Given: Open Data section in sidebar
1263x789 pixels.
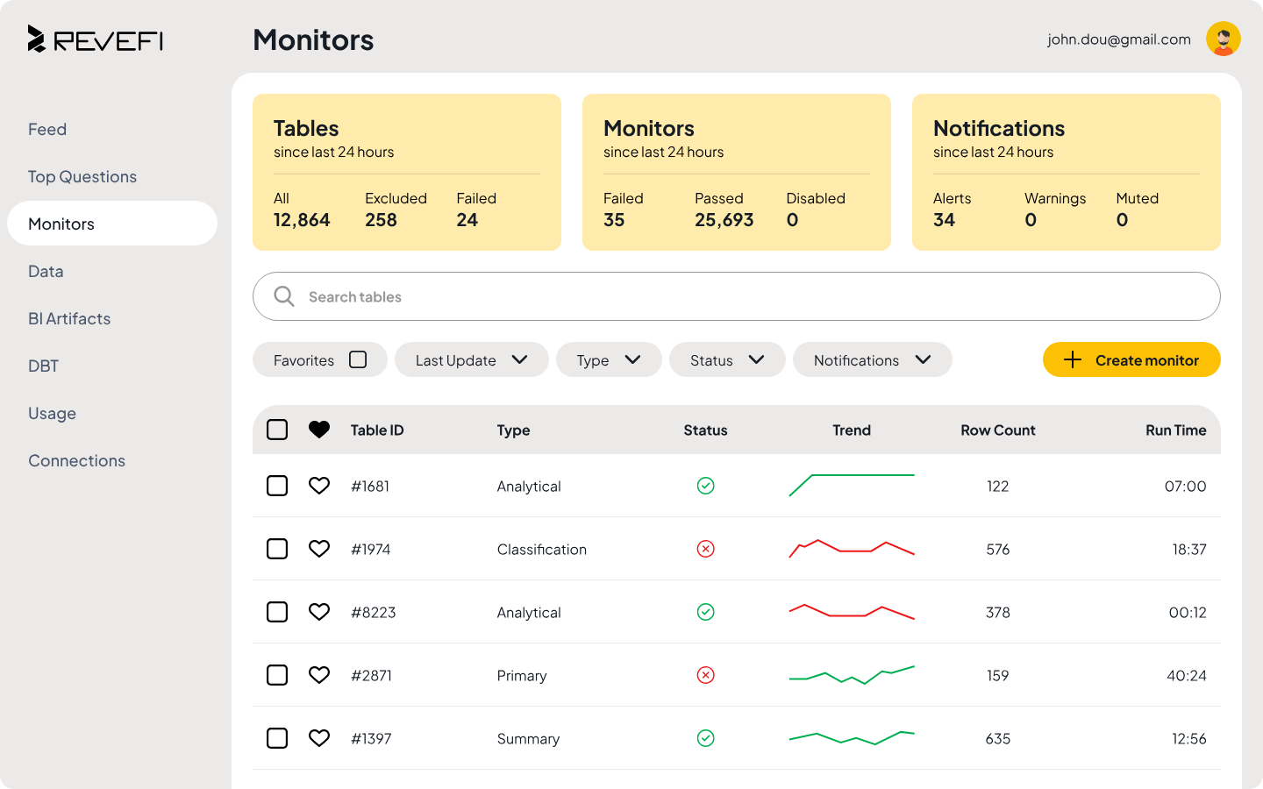Looking at the screenshot, I should (46, 271).
